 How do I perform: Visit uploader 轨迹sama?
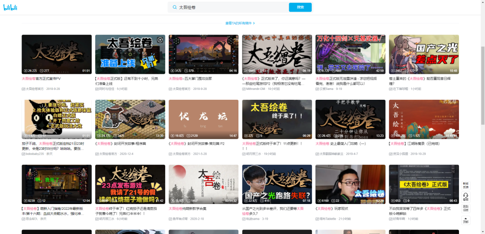(253, 219)
